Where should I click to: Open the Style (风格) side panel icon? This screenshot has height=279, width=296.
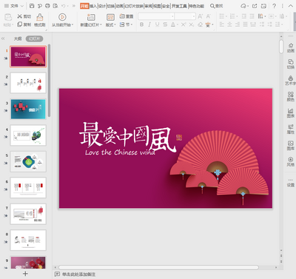(291, 161)
